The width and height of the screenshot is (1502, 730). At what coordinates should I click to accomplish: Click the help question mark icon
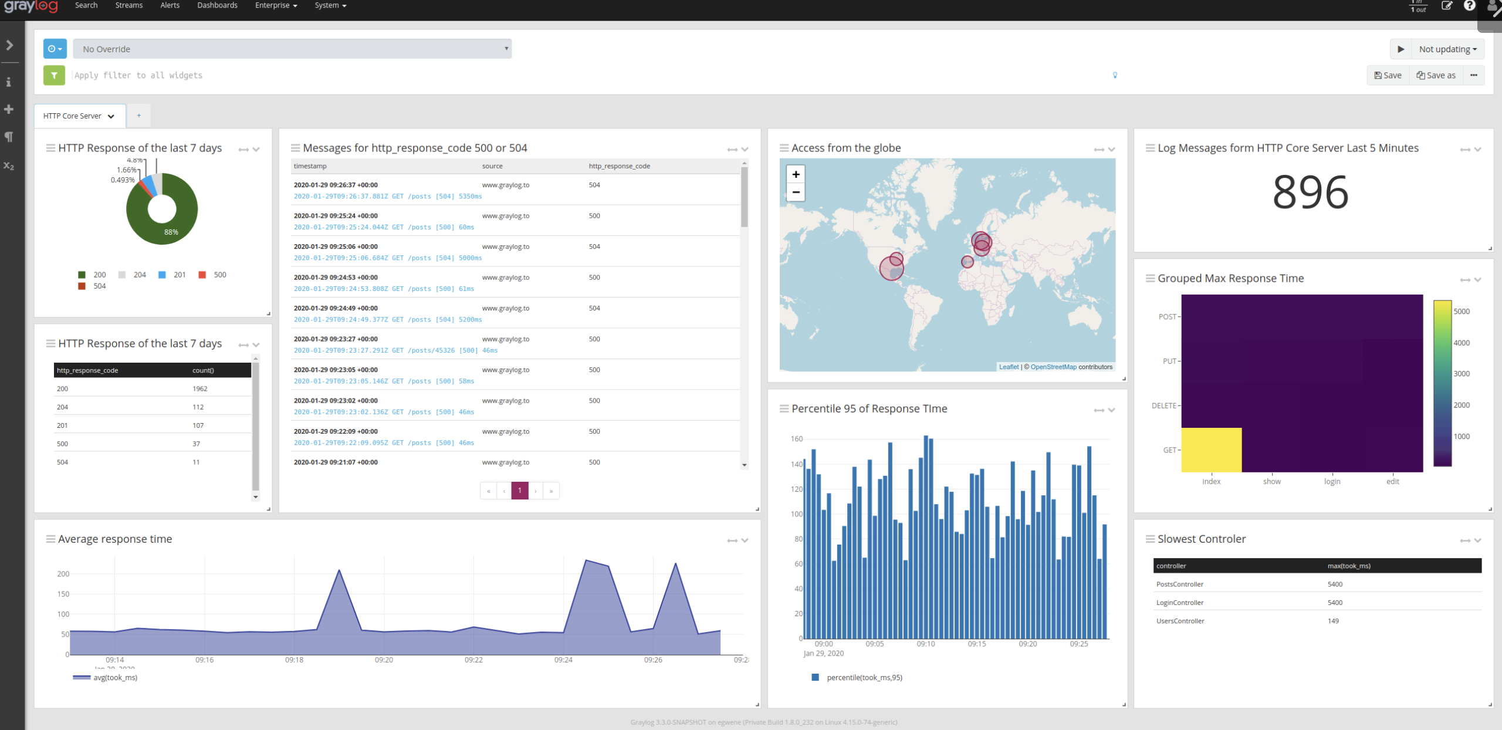(x=1469, y=6)
